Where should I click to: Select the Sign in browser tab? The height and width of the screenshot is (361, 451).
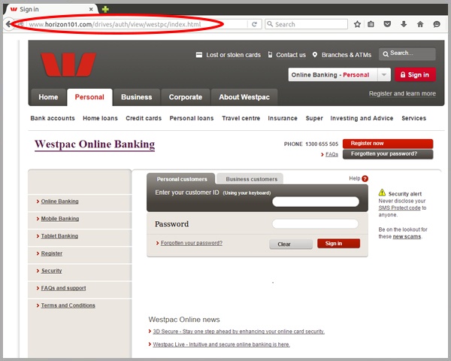pyautogui.click(x=50, y=9)
